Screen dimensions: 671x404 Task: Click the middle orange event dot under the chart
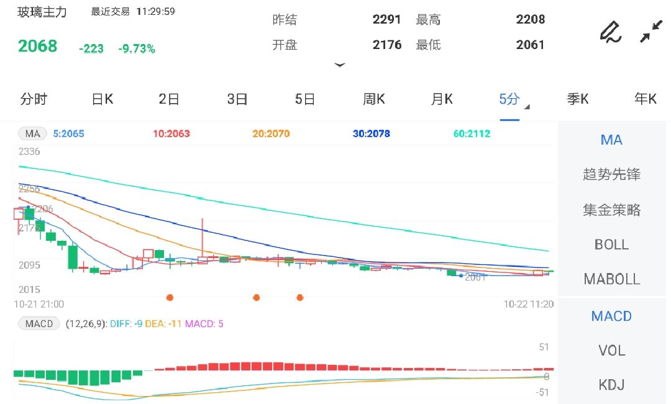pyautogui.click(x=257, y=297)
